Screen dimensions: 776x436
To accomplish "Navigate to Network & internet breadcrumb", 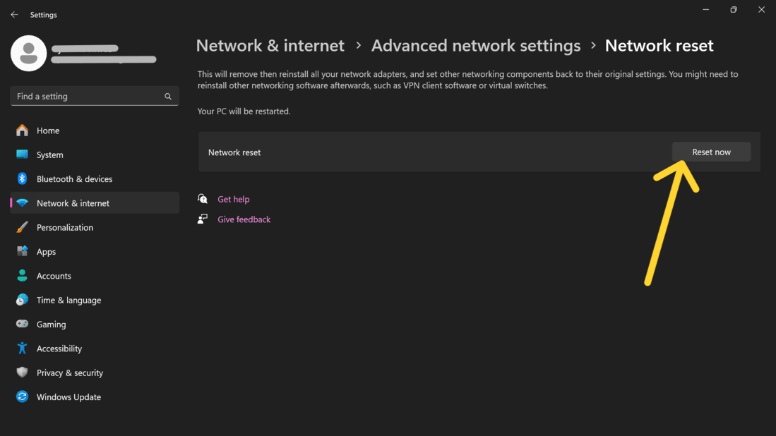I will [x=270, y=46].
